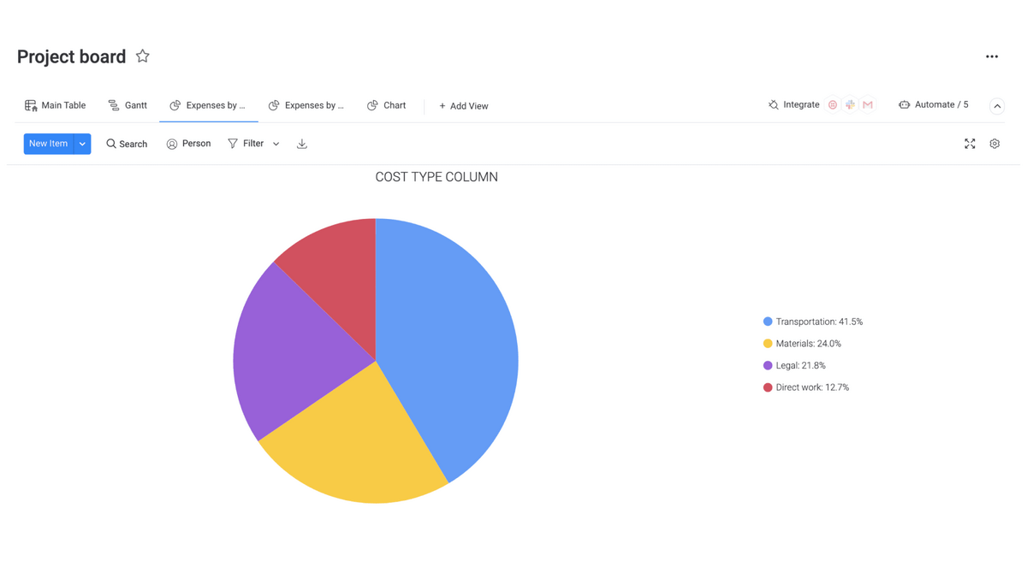Switch to the Main Table tab
Image resolution: width=1027 pixels, height=561 pixels.
[56, 105]
